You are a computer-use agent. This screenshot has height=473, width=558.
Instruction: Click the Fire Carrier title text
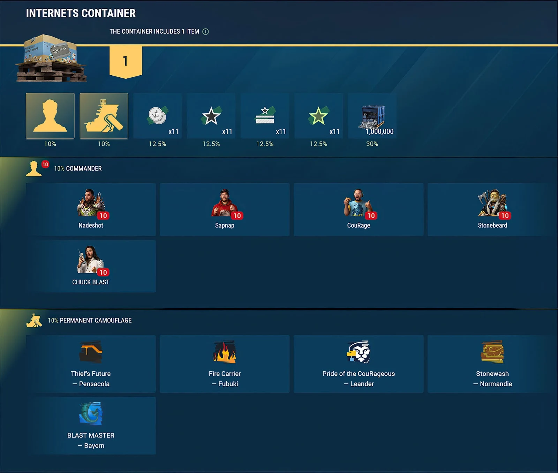[x=225, y=374]
